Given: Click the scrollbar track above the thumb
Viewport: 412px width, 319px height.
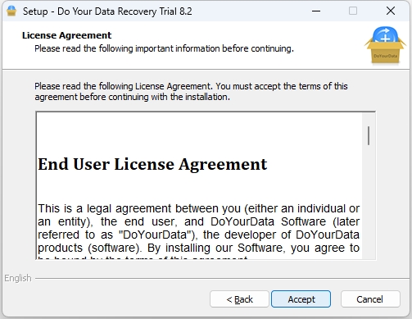Looking at the screenshot, I should pyautogui.click(x=369, y=120).
